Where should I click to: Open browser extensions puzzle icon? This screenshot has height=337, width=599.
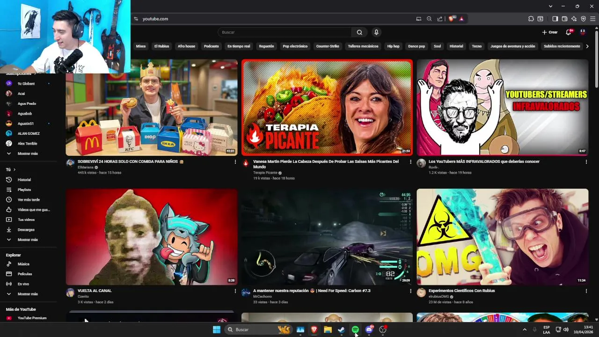point(531,19)
